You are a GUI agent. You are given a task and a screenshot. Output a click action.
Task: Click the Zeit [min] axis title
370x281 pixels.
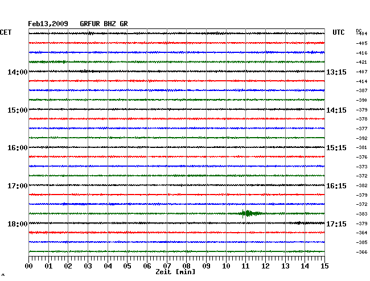[175, 272]
